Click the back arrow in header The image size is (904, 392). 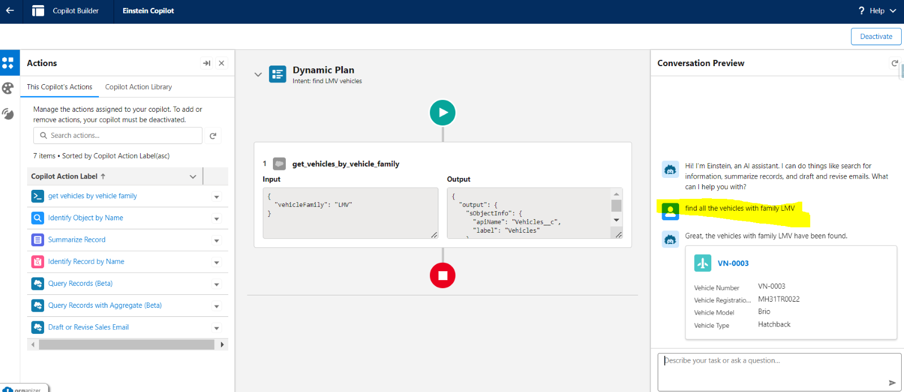[10, 11]
